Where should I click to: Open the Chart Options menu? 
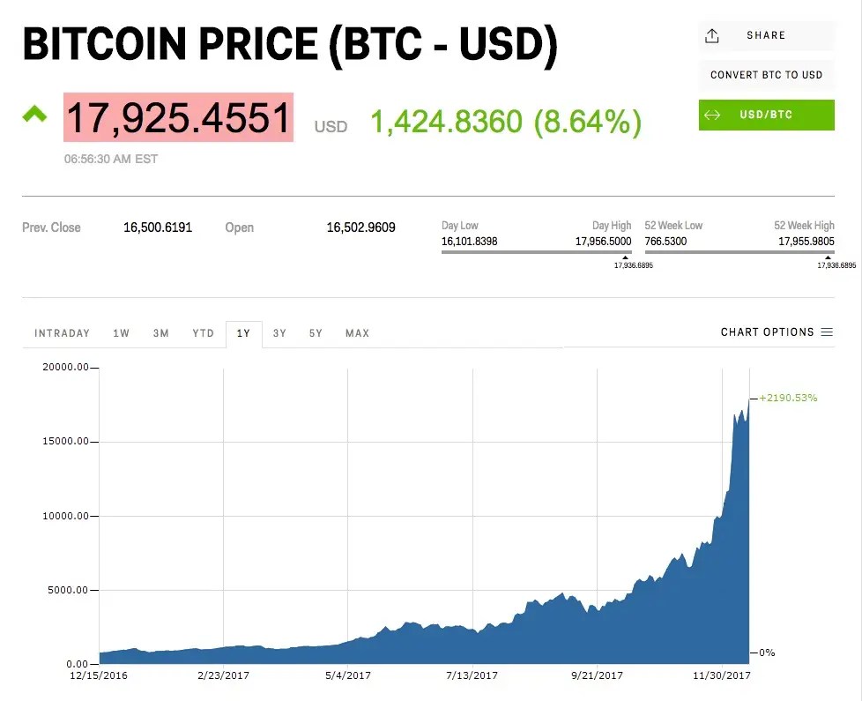(777, 332)
